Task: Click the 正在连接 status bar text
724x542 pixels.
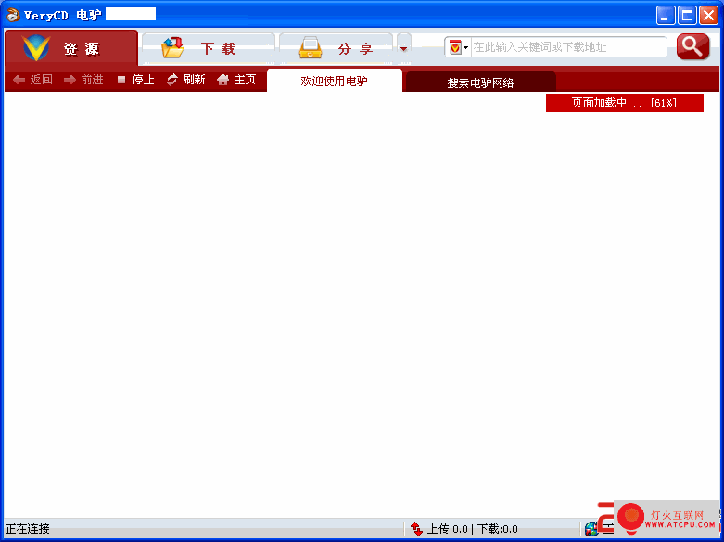Action: (28, 529)
